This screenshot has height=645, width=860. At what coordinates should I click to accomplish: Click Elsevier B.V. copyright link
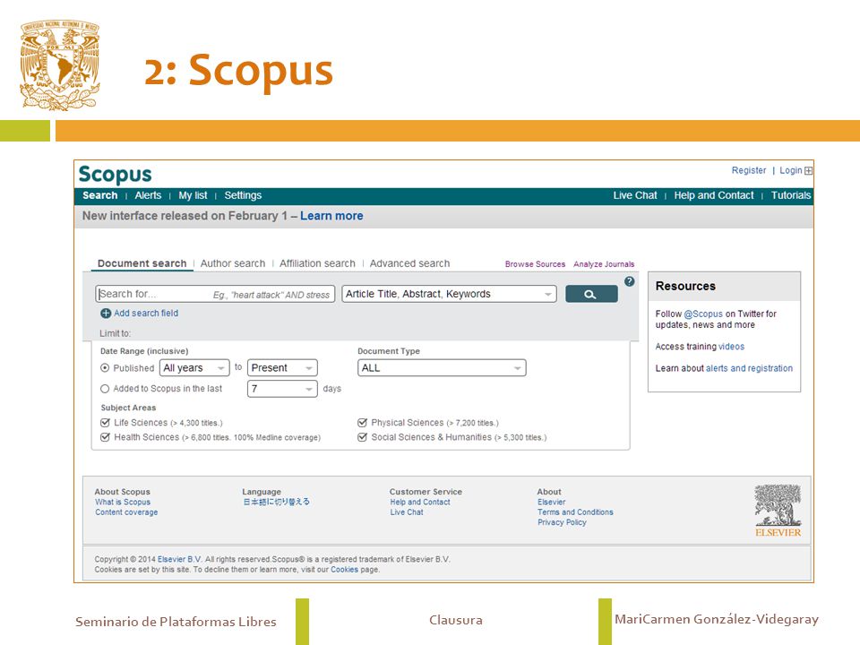click(x=179, y=559)
